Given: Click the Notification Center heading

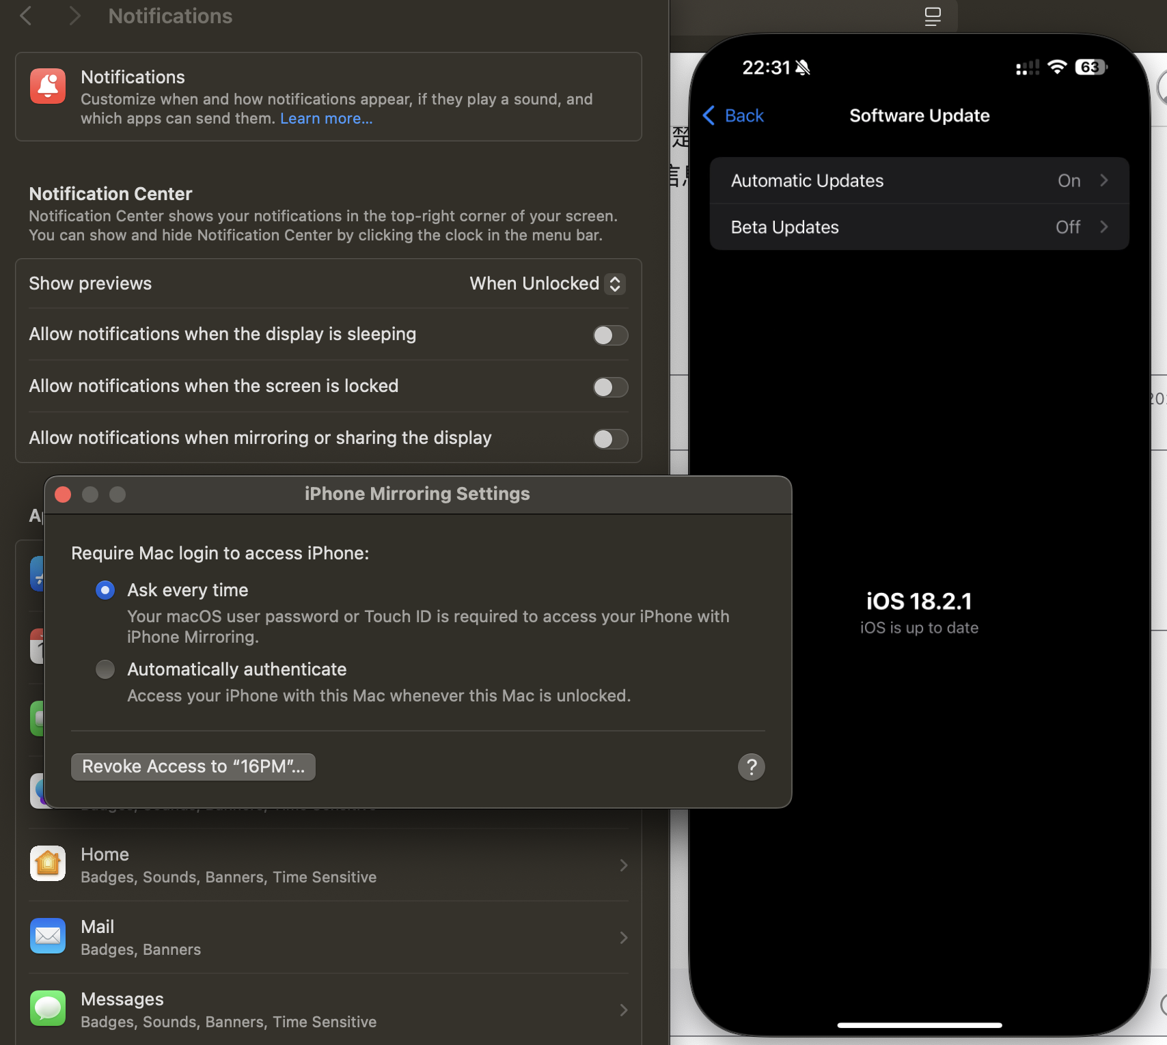Looking at the screenshot, I should click(111, 194).
